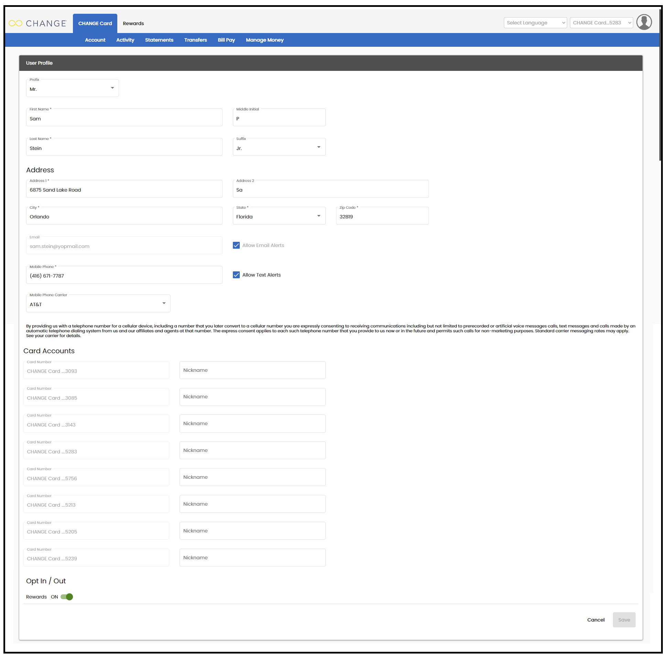Viewport: 669px width, 658px height.
Task: Click Nickname field for card ...3143
Action: 252,424
